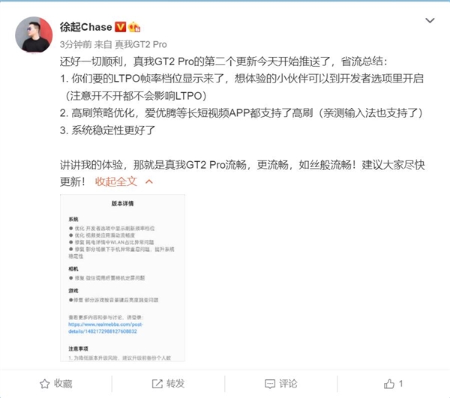Click the realmebbs.com URL in image

[106, 328]
